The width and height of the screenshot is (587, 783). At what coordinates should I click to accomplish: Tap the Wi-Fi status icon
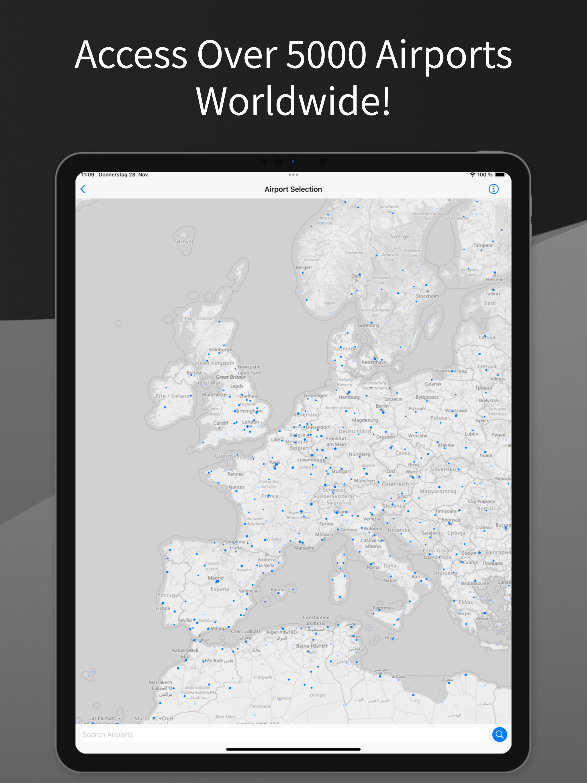pos(472,175)
